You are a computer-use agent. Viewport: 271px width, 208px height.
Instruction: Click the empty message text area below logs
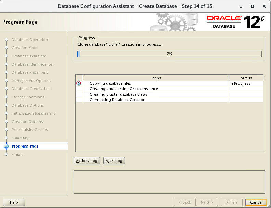click(x=169, y=182)
